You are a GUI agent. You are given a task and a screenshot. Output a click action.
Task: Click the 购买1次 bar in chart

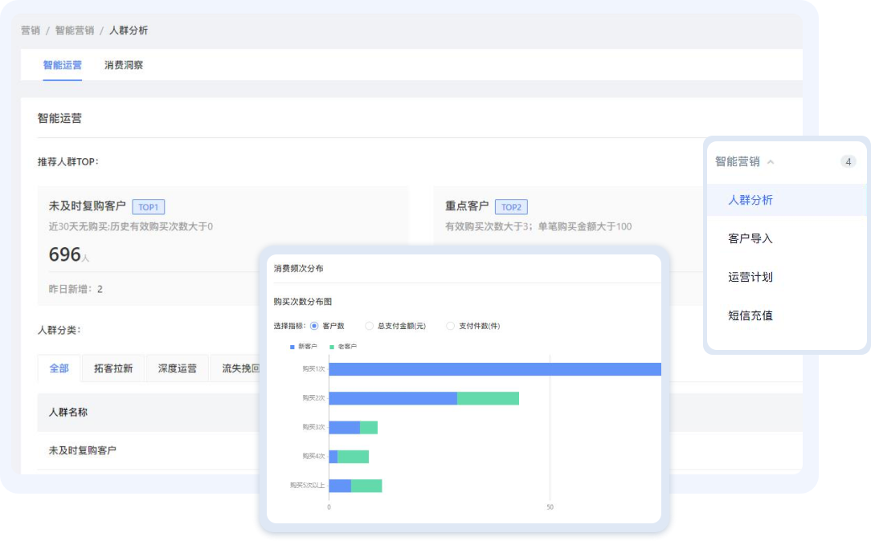coord(494,369)
